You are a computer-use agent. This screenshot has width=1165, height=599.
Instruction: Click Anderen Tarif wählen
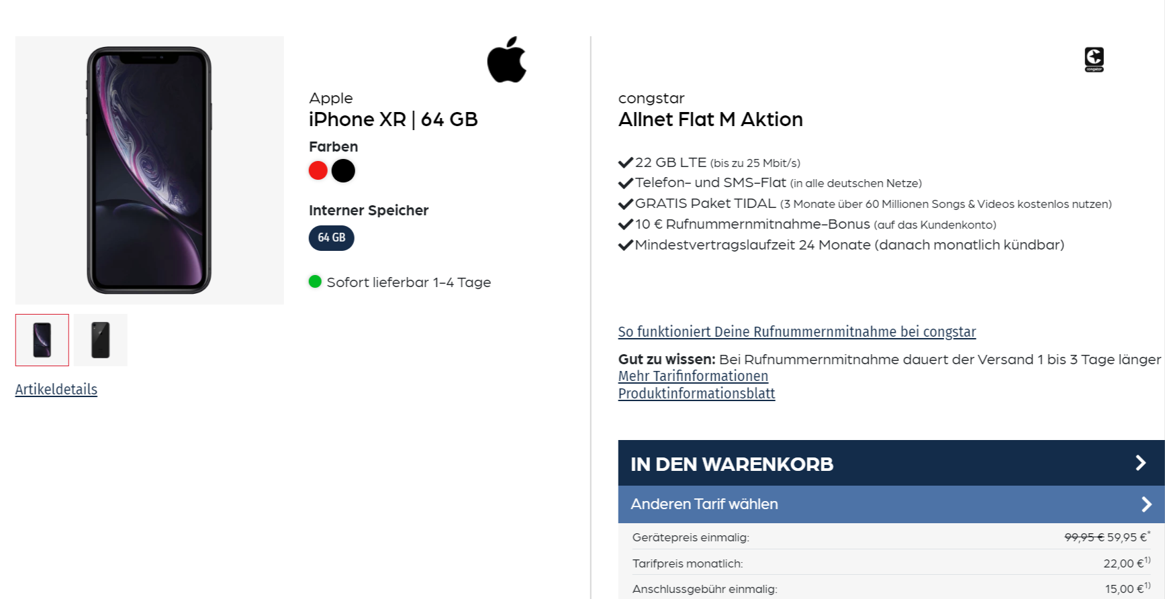(x=890, y=504)
